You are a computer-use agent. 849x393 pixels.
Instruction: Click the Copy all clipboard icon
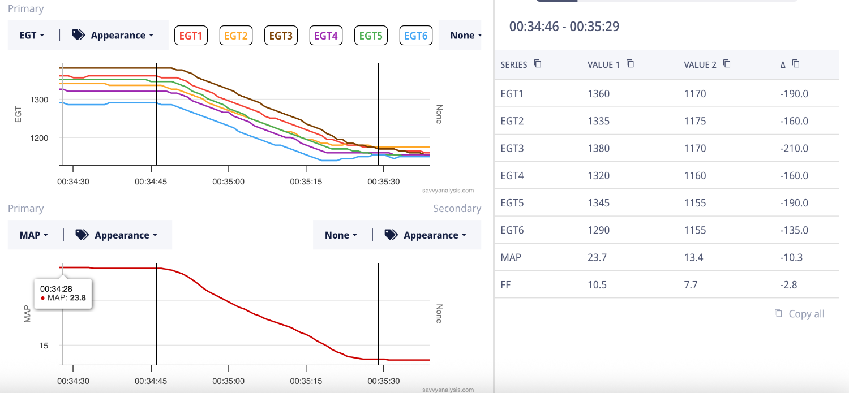pyautogui.click(x=778, y=313)
